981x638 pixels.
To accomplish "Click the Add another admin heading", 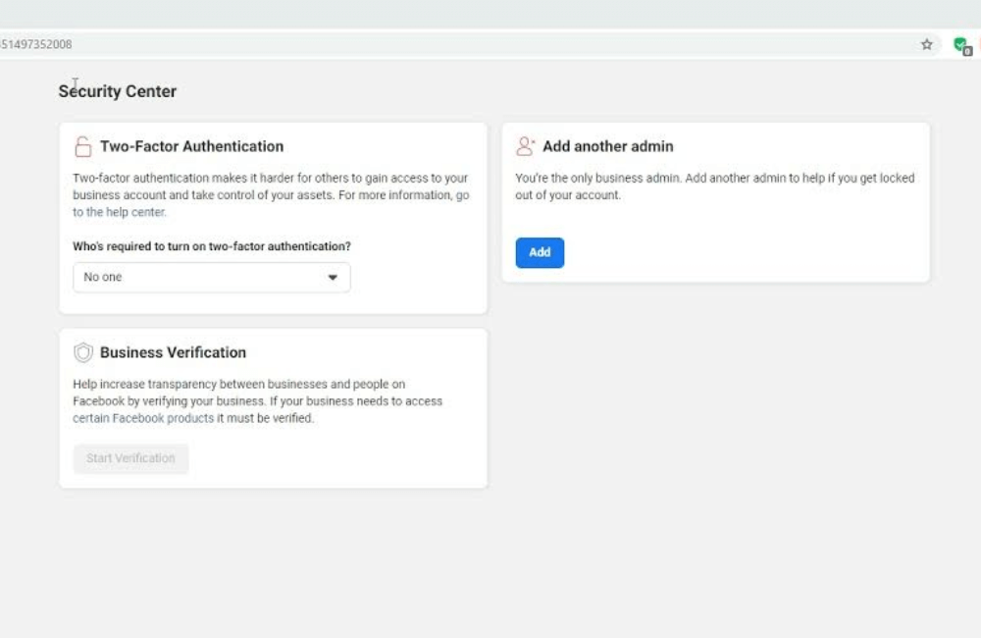I will coord(607,146).
